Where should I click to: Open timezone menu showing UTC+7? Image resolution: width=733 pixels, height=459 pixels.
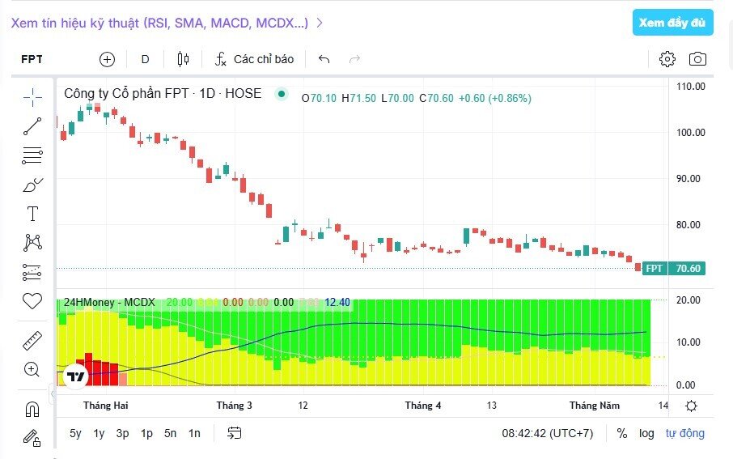pyautogui.click(x=548, y=433)
